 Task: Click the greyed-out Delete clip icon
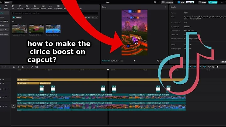27,67
